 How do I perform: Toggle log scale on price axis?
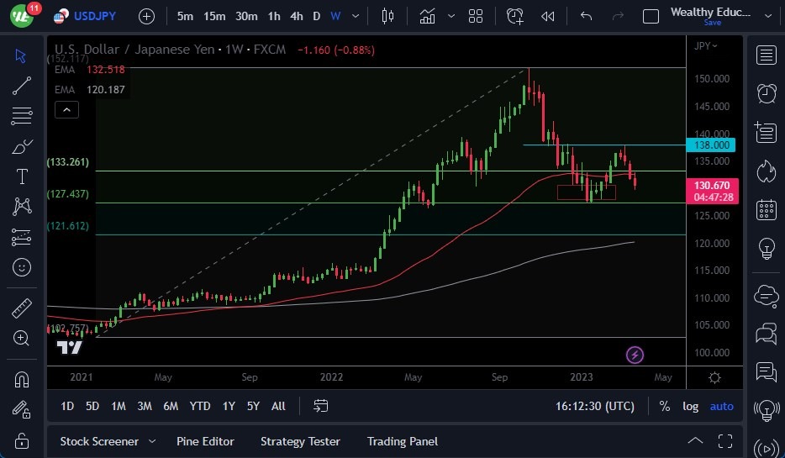coord(690,406)
